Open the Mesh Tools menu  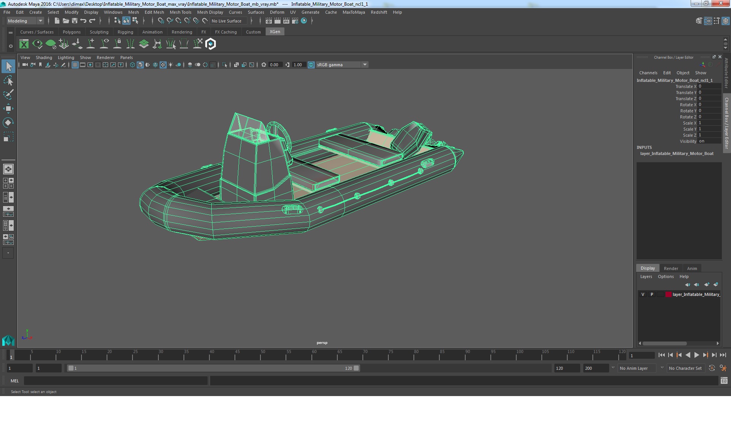[x=180, y=12]
